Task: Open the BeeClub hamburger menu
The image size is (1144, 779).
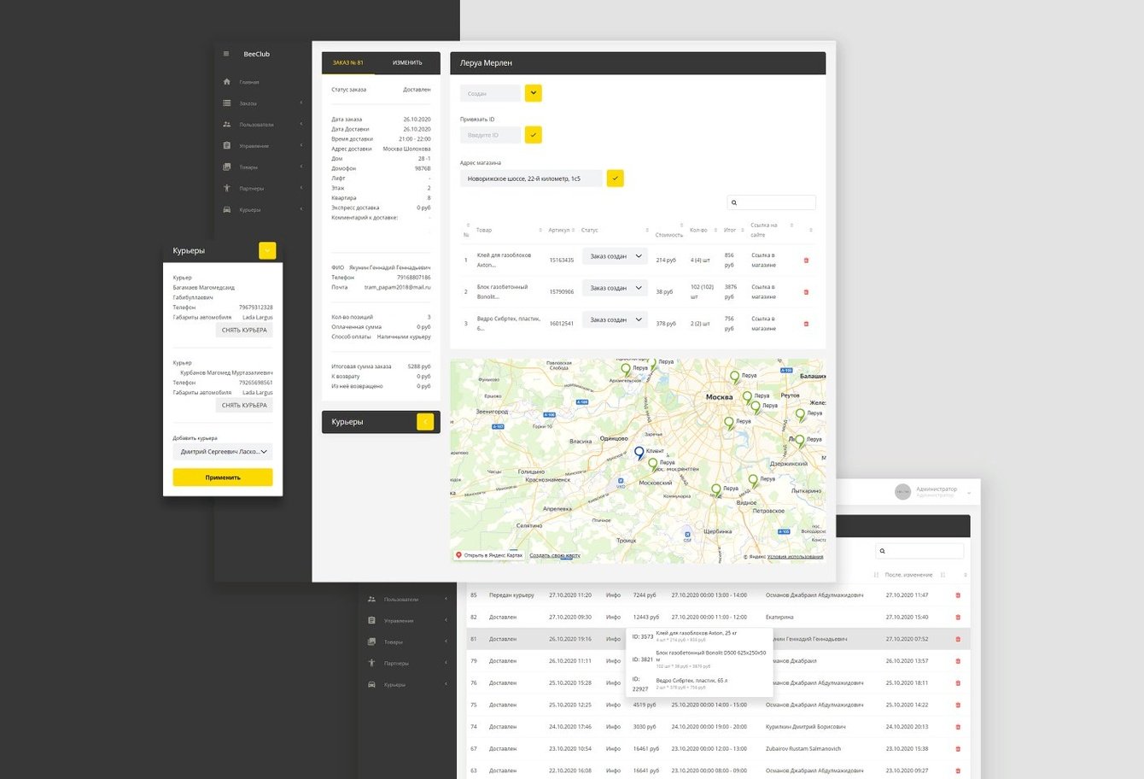Action: (226, 54)
